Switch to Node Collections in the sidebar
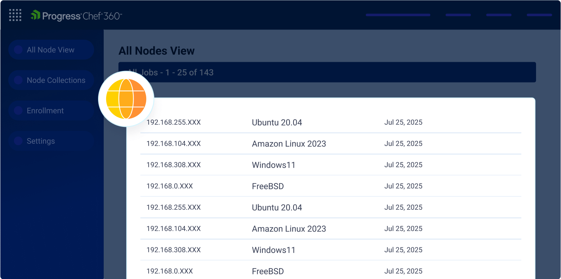Viewport: 561px width, 279px height. click(56, 80)
